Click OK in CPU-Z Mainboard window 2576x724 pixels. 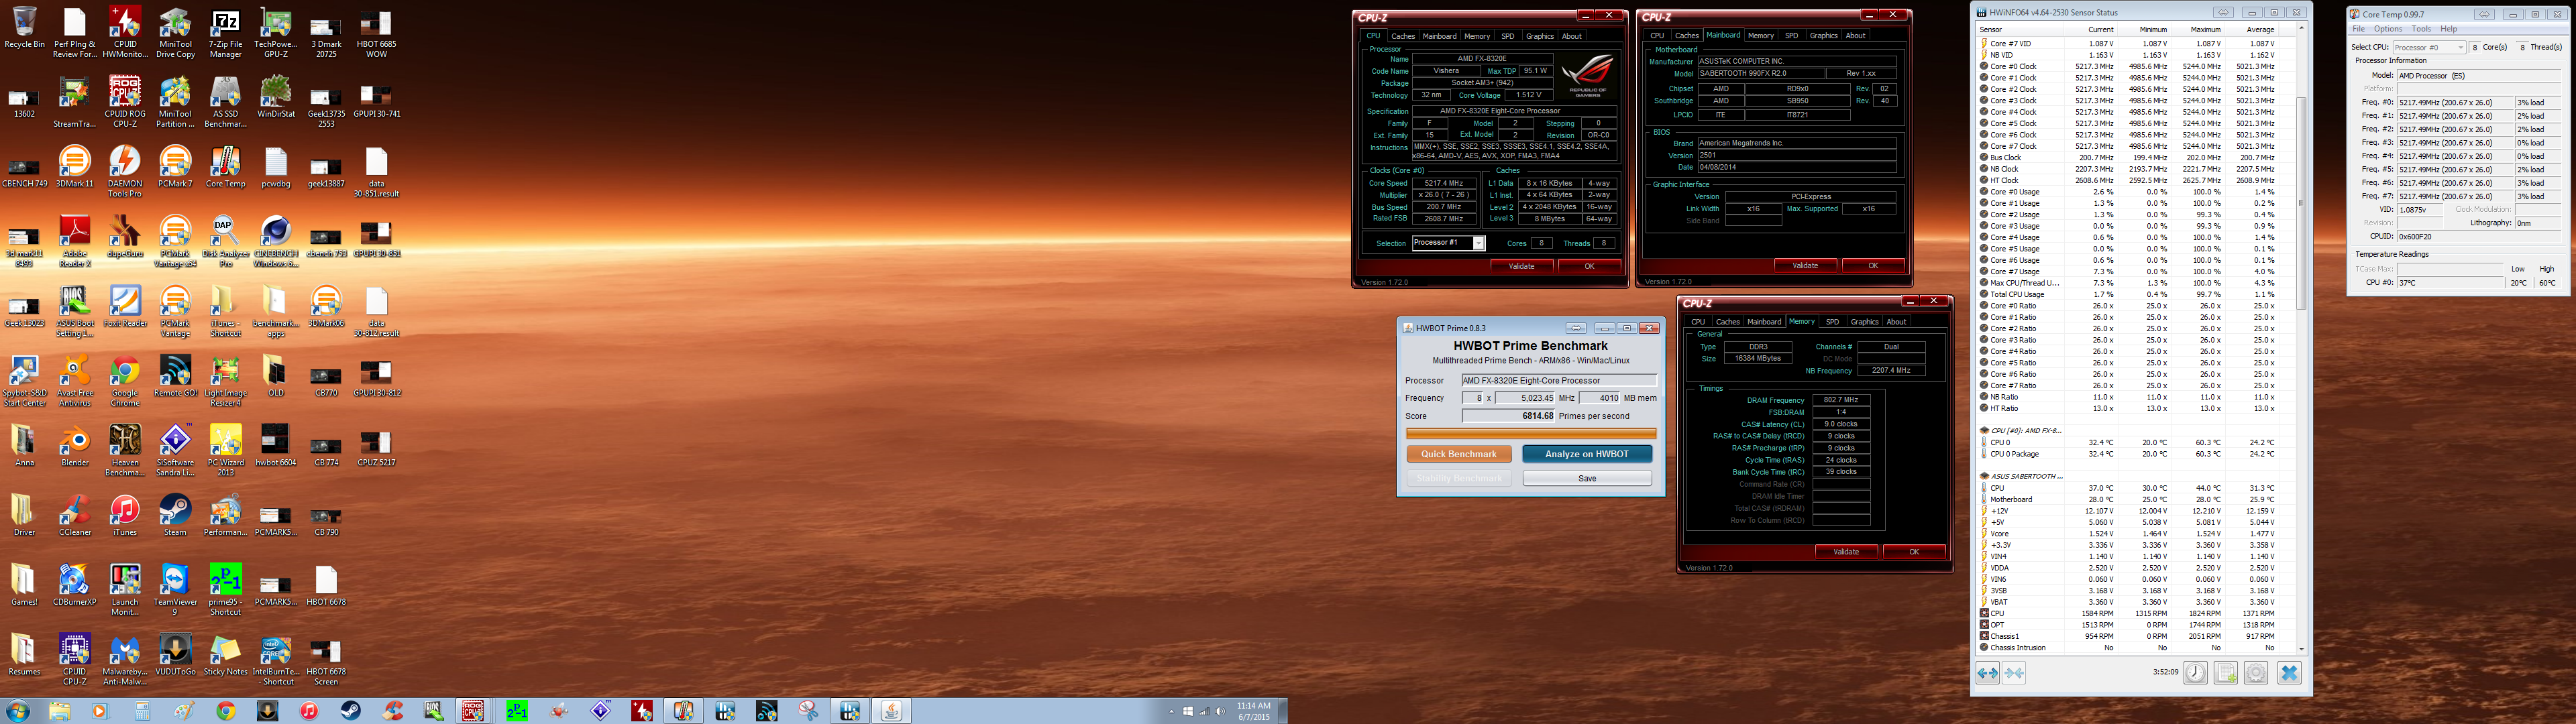point(1873,266)
